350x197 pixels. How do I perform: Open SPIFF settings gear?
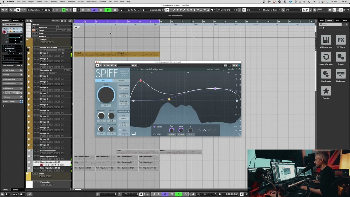tap(240, 69)
